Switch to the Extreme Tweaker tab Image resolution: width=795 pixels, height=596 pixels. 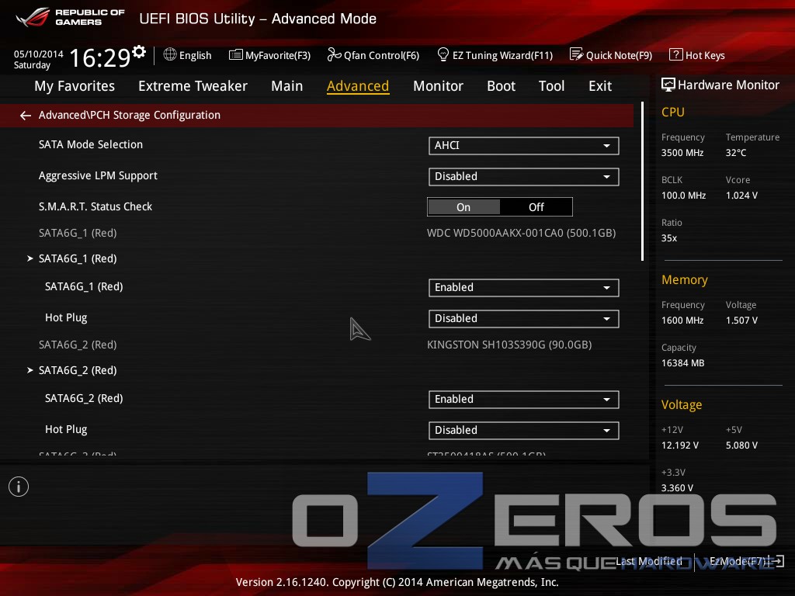click(193, 86)
